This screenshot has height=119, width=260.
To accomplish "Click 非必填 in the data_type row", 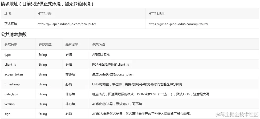I will [70, 94].
